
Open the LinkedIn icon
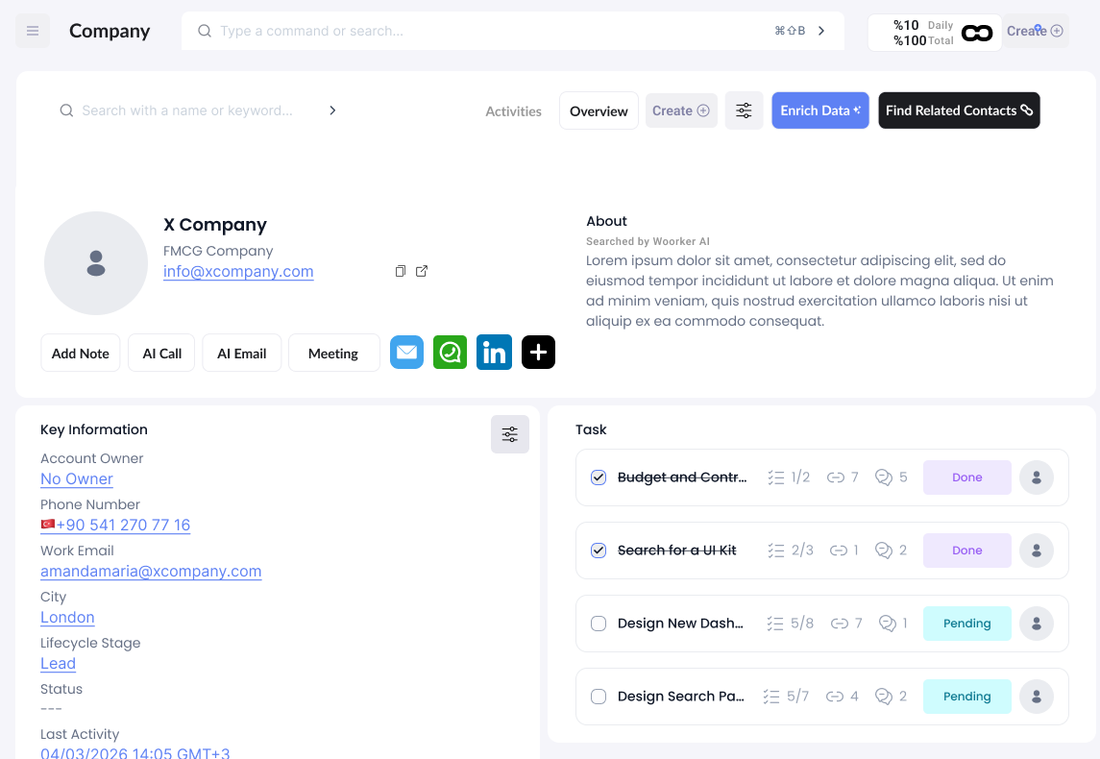495,353
